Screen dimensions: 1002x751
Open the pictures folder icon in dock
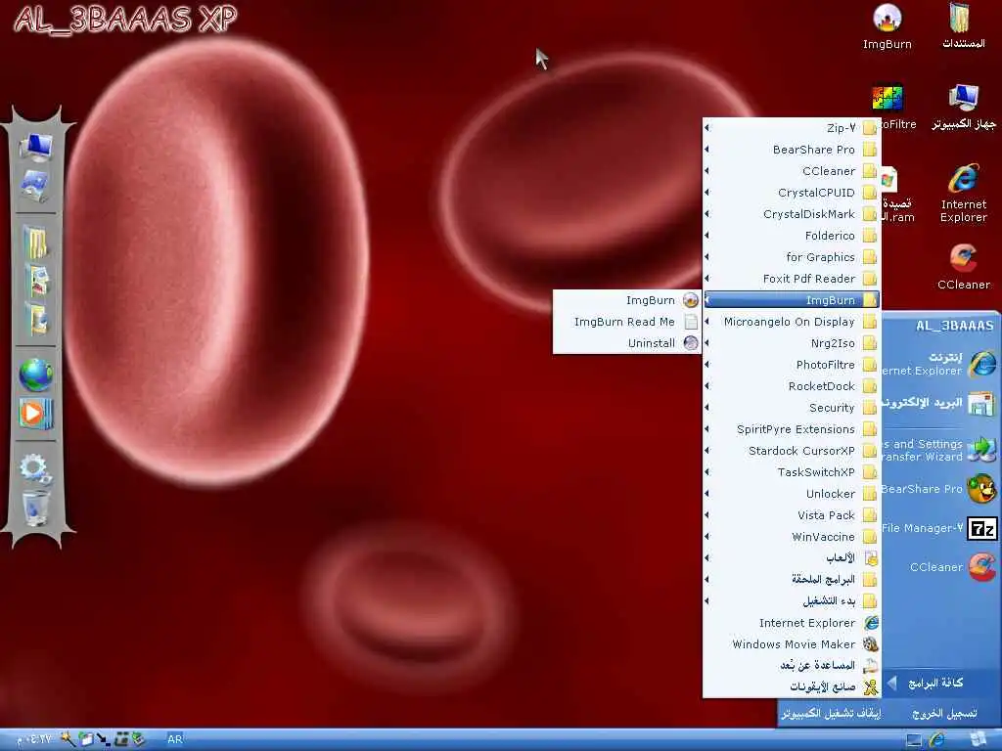(36, 281)
